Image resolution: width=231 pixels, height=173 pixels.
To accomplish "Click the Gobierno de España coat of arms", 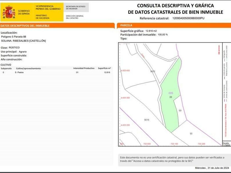I will pos(9,12).
